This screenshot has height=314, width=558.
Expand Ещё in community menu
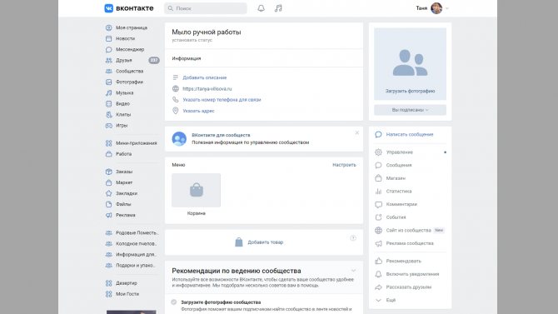pos(391,300)
